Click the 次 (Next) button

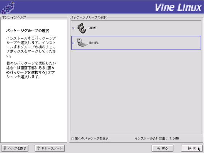click(192, 148)
